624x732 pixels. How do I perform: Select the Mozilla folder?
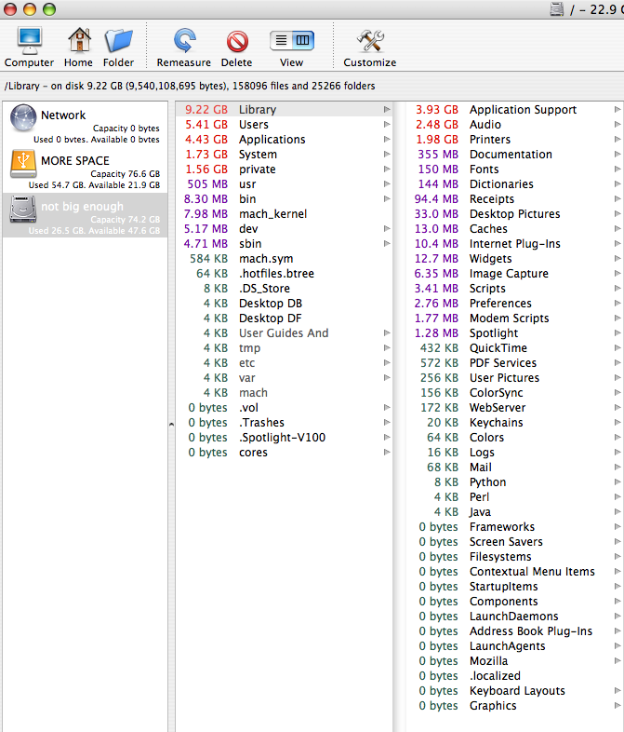tap(515, 661)
